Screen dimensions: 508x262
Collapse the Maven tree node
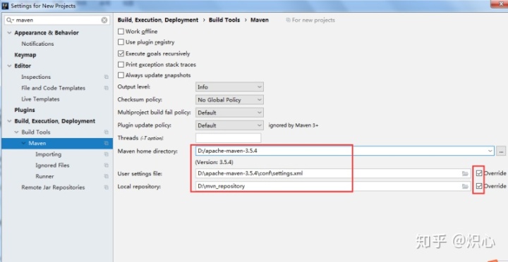pyautogui.click(x=24, y=143)
